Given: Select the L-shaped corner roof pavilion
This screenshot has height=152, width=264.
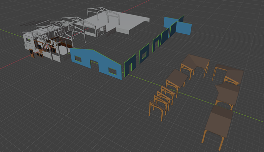Looking at the screenshot, I should (x=195, y=63).
